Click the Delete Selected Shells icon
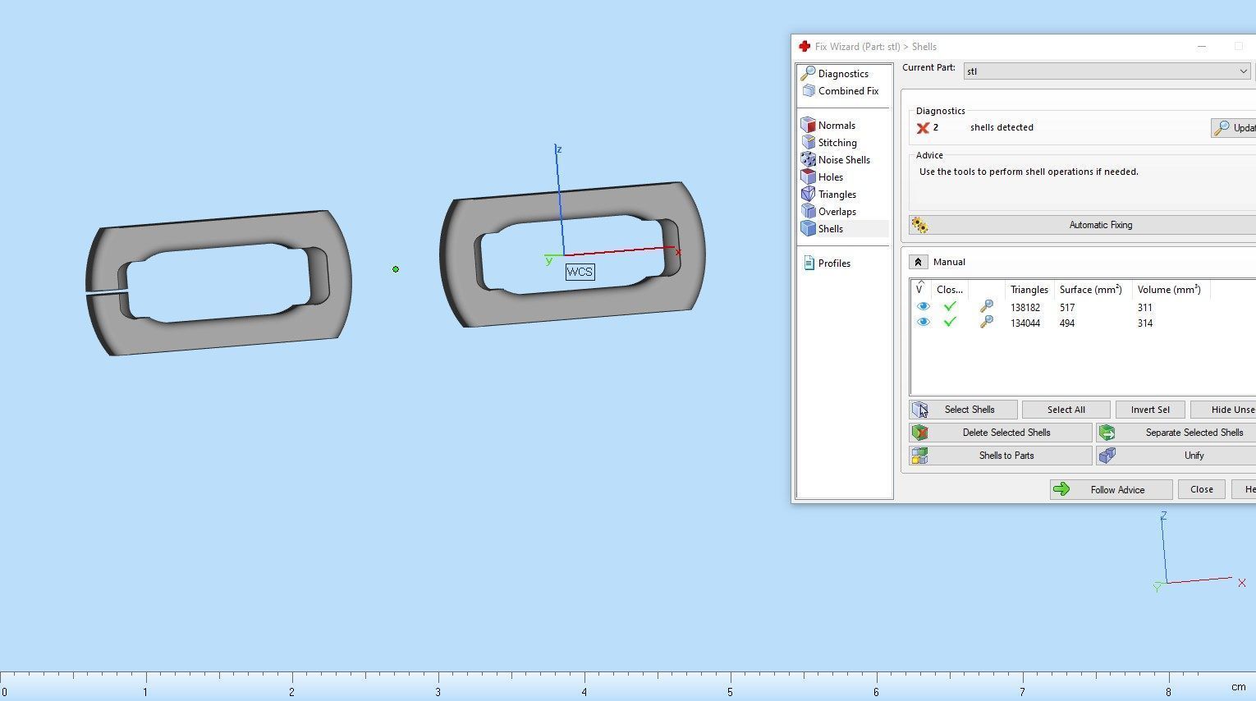The image size is (1256, 701). pos(919,433)
